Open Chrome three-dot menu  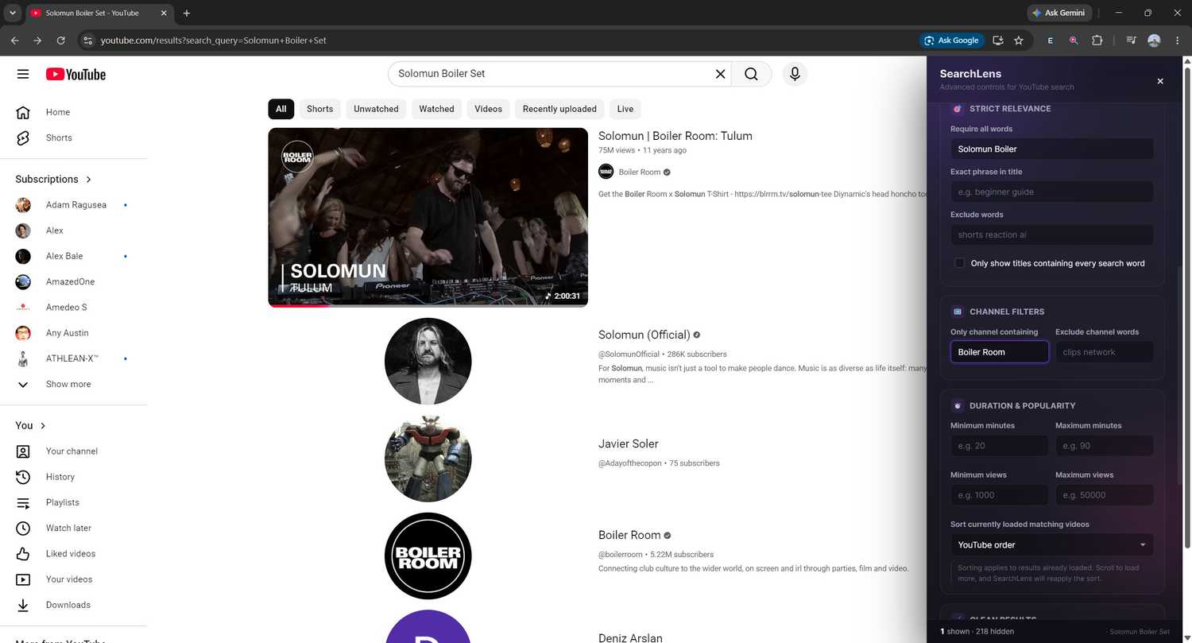point(1177,40)
